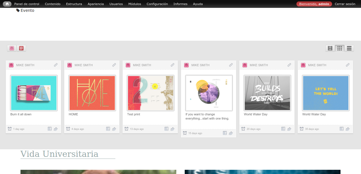Share the 35 days ago post on Facebook

click(x=342, y=129)
